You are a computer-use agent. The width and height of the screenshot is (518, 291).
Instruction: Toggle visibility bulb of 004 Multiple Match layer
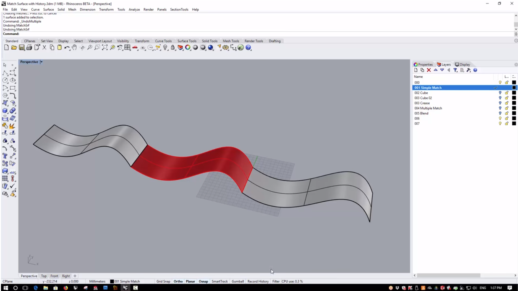click(x=500, y=108)
